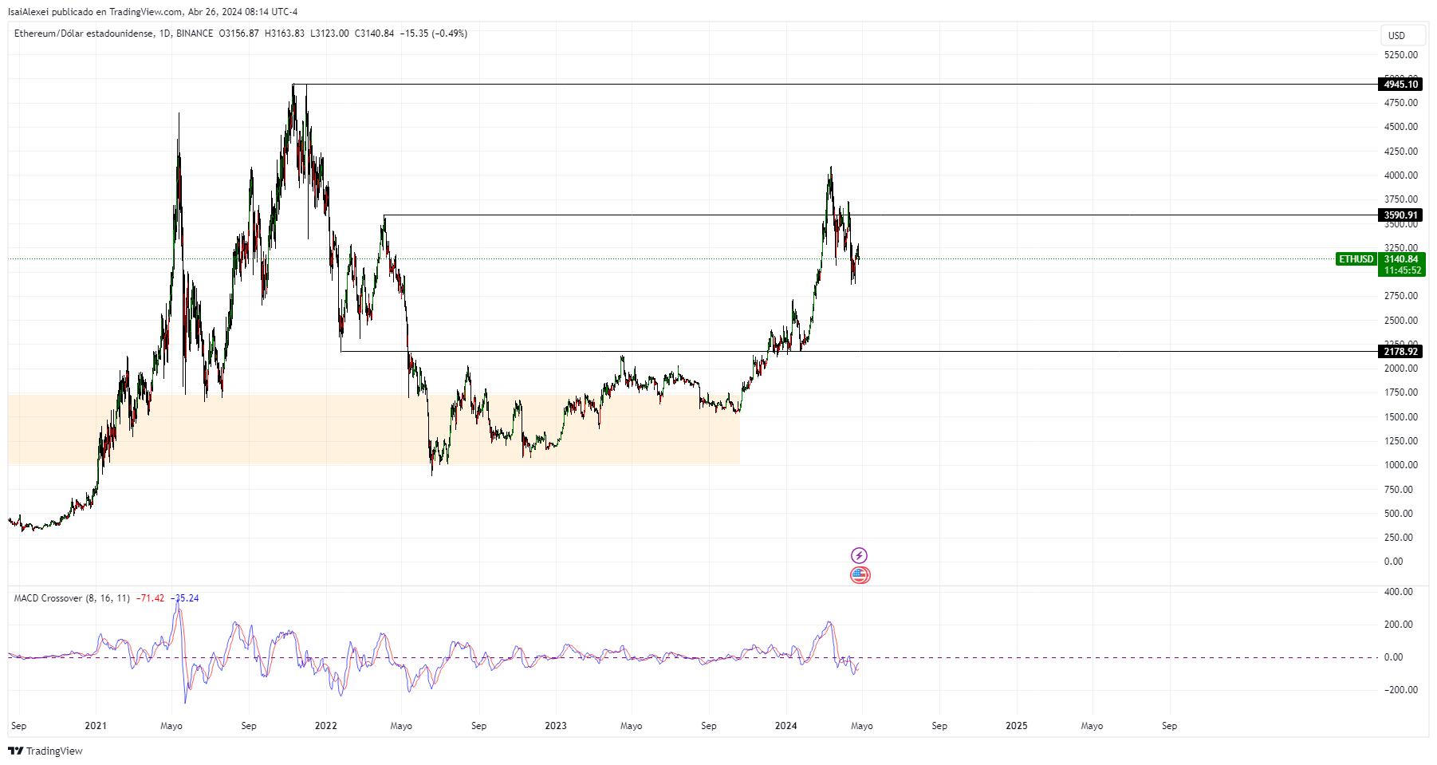Click the BINANCE exchange label in header

pos(195,34)
